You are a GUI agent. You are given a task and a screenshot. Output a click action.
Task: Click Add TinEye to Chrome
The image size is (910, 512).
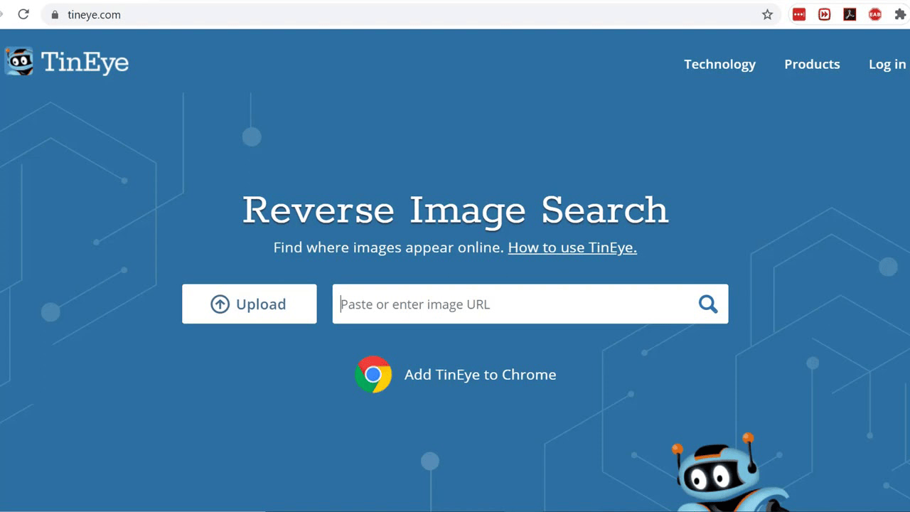tap(480, 375)
